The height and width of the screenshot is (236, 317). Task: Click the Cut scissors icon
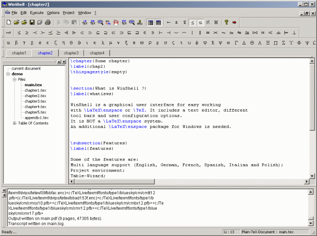pyautogui.click(x=58, y=22)
